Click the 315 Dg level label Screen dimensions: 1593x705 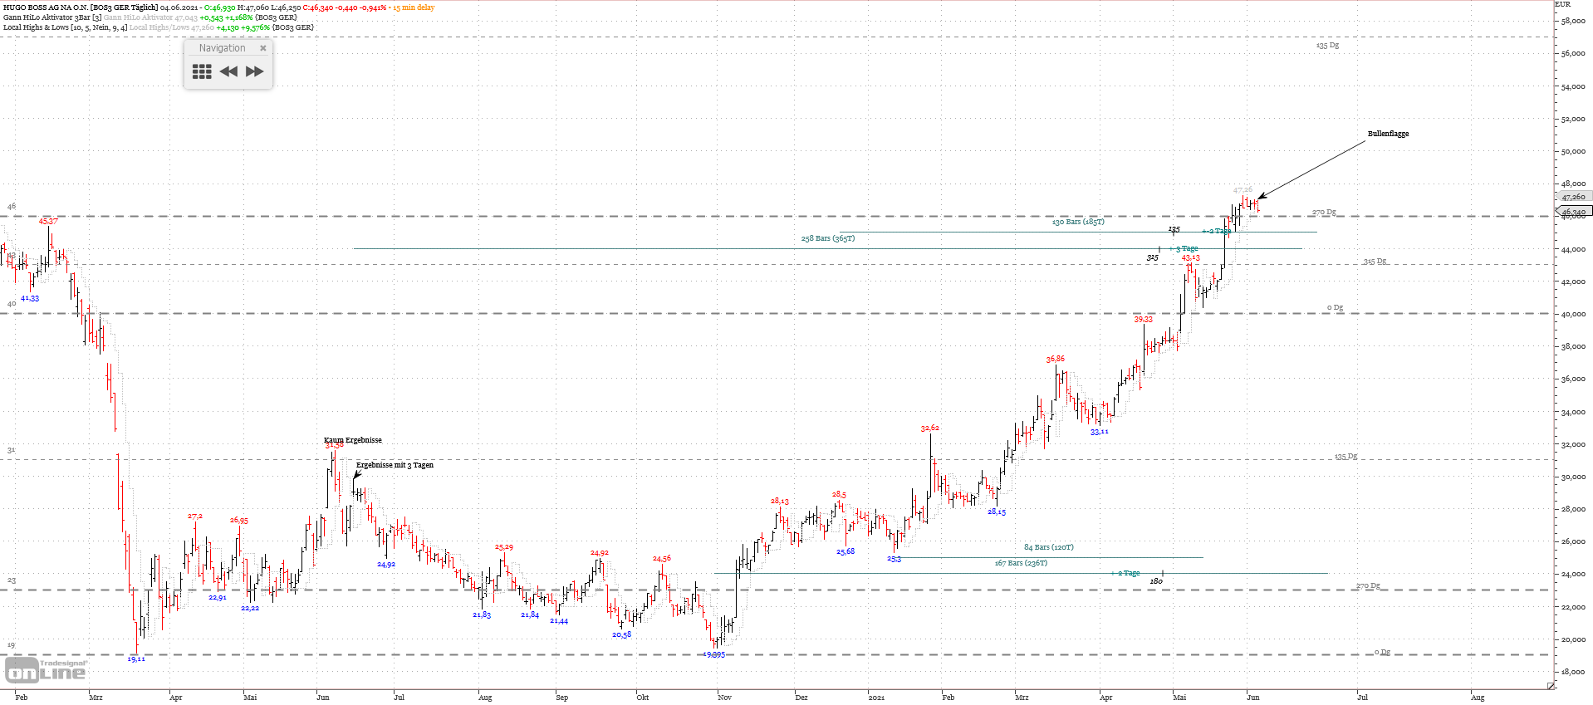tap(1375, 261)
